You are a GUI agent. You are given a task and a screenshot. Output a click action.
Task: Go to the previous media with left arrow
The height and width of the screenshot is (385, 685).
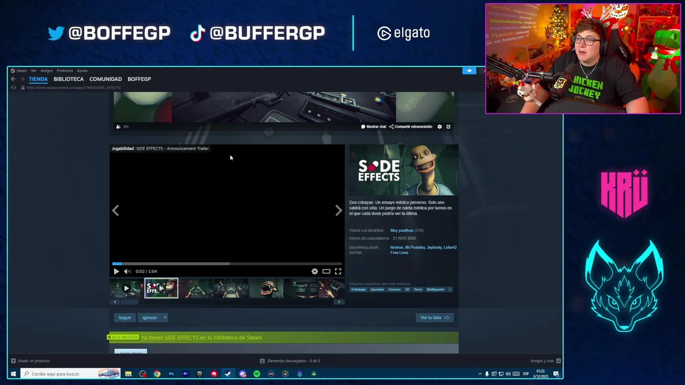coord(116,211)
